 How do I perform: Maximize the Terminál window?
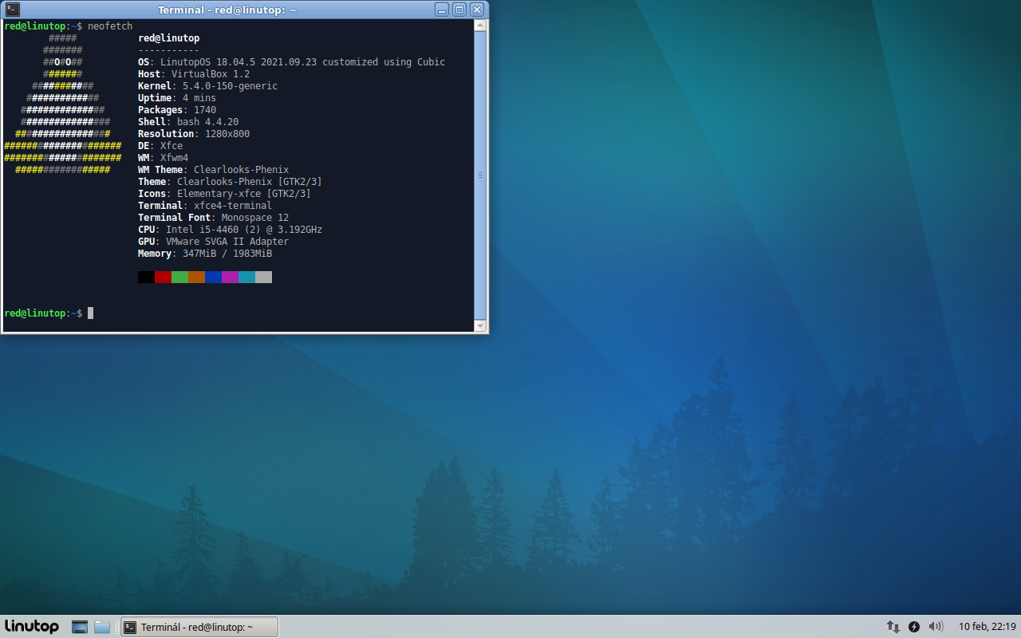tap(459, 10)
